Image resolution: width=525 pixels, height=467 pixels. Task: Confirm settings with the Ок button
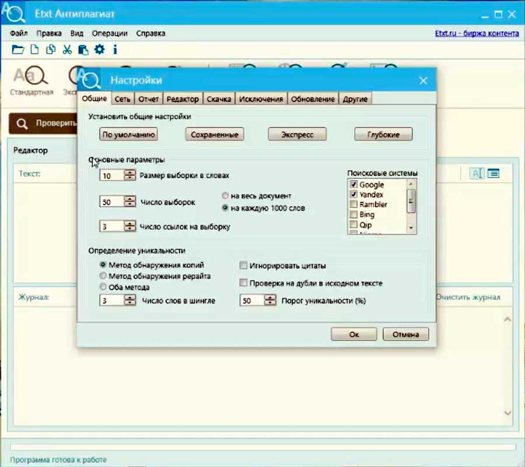coord(354,334)
